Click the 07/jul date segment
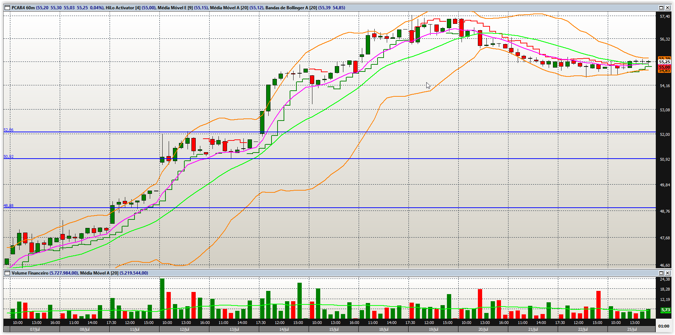Image resolution: width=675 pixels, height=335 pixels. click(x=35, y=329)
